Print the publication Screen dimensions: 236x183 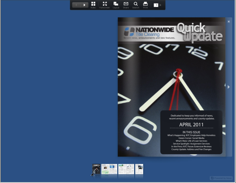[x=145, y=5]
